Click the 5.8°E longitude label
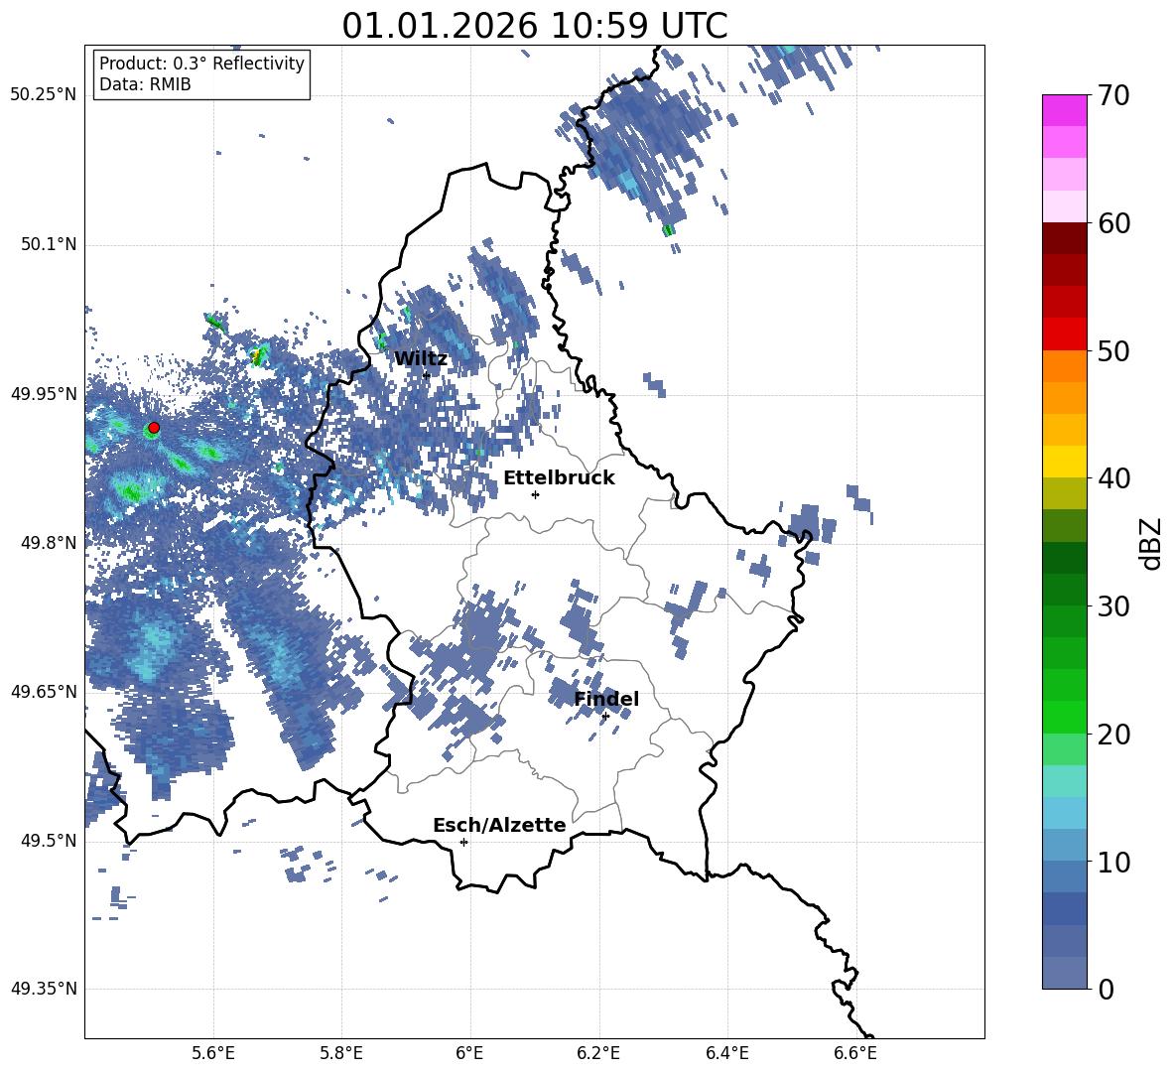The image size is (1175, 1073). tap(341, 1053)
